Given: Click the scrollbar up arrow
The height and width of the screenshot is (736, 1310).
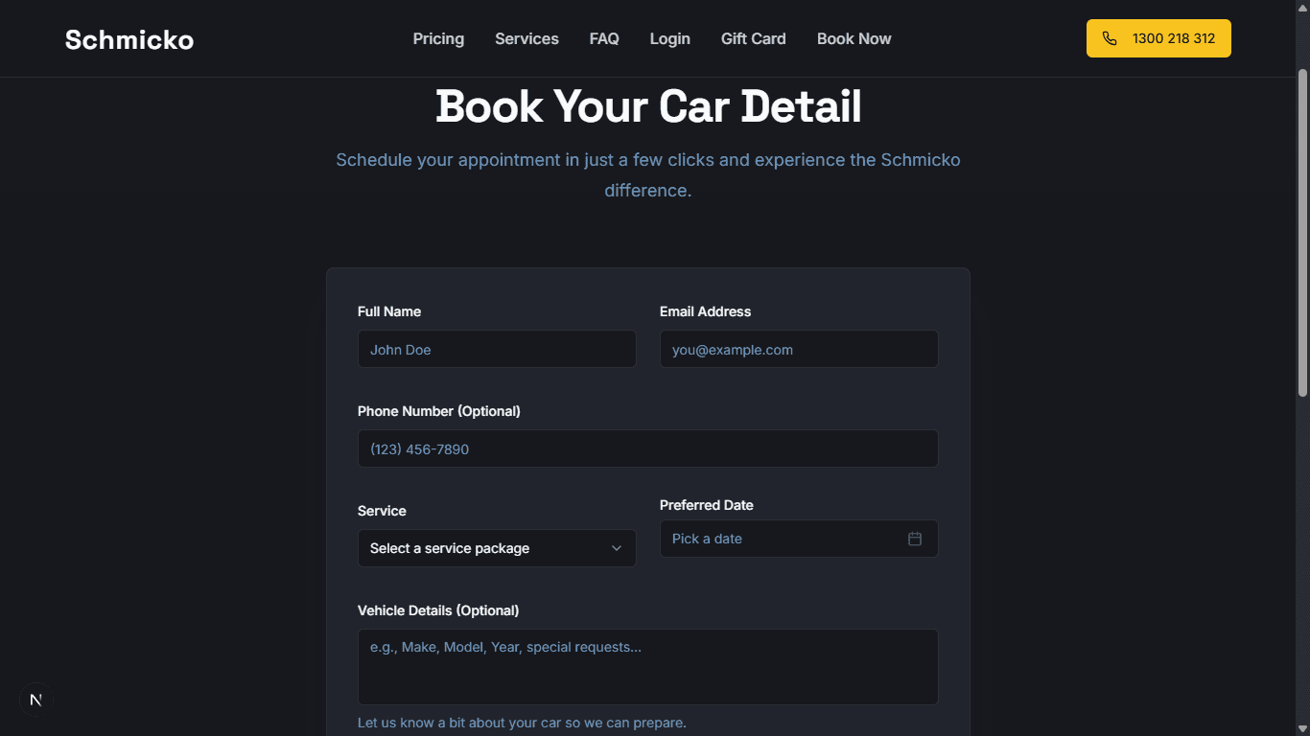Looking at the screenshot, I should 1302,7.
